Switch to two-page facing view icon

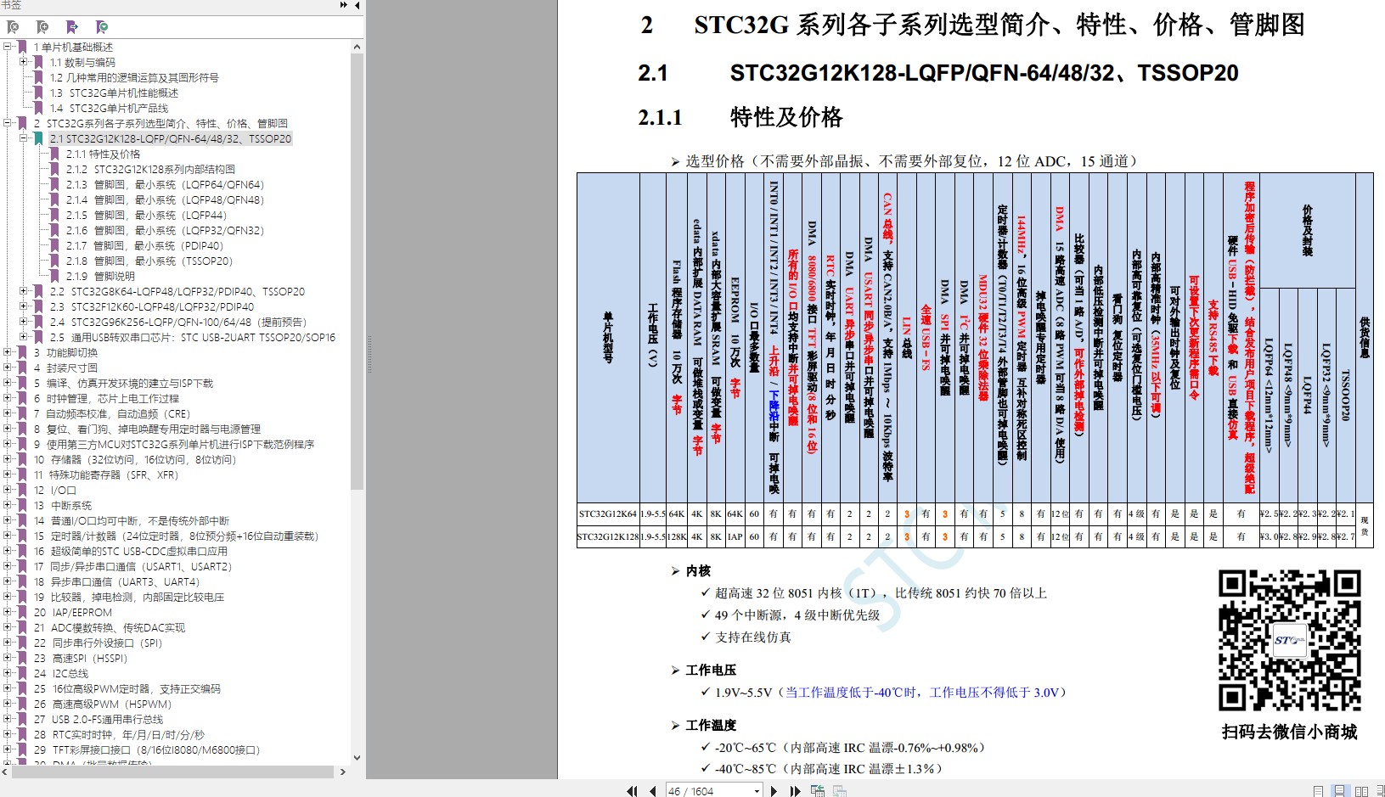click(x=1361, y=791)
